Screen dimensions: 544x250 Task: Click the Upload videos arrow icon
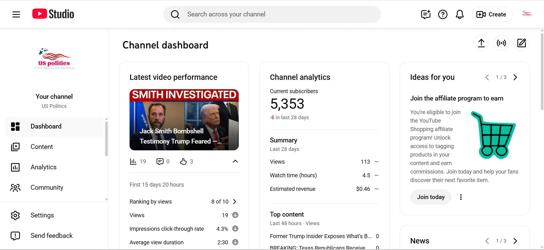tap(481, 43)
